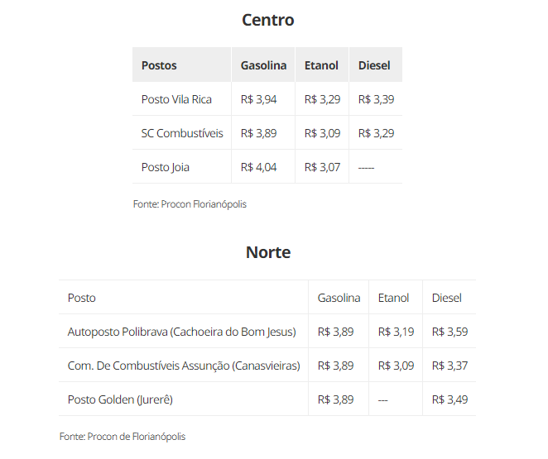Click the Fonte: Procon Florianópolis caption
The height and width of the screenshot is (459, 548).
coord(190,203)
